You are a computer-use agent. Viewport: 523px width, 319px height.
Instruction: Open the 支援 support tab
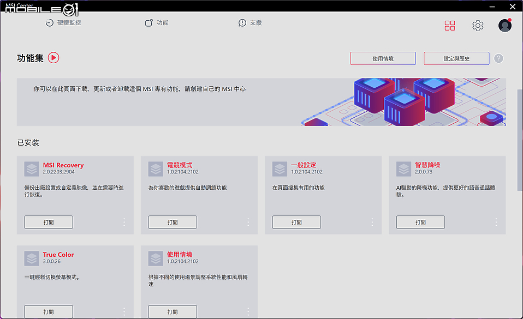tap(250, 23)
